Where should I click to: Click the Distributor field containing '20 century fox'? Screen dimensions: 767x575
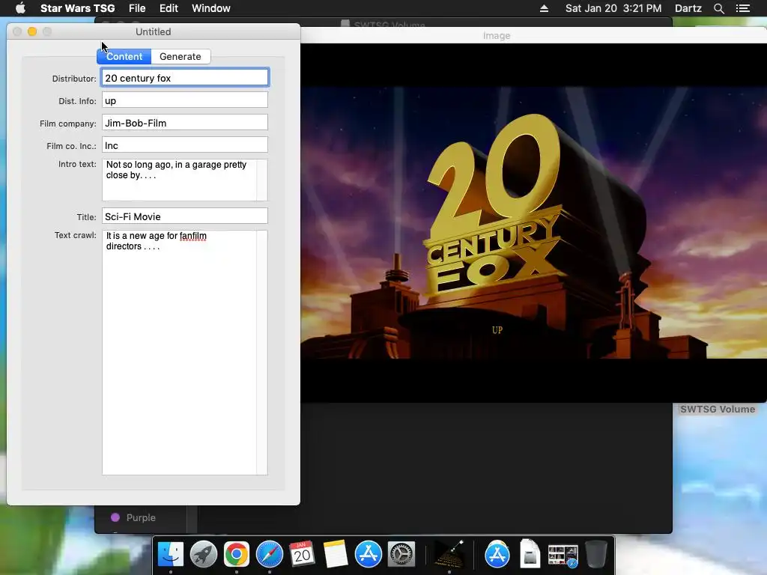point(185,78)
